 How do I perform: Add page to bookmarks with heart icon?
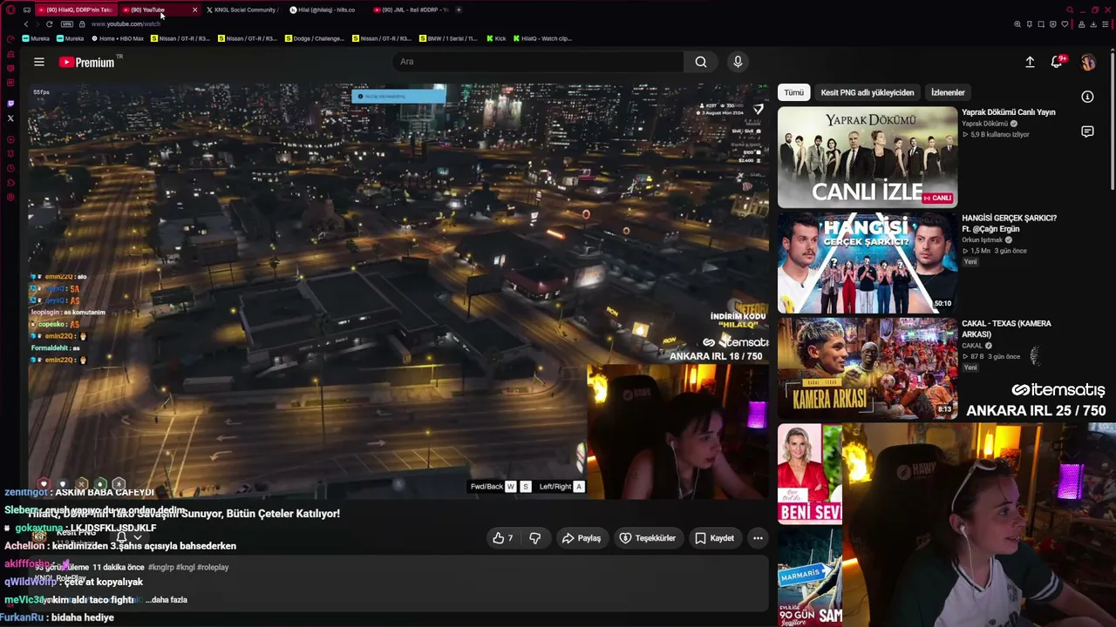(1064, 24)
